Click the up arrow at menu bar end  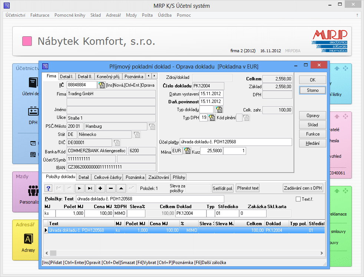357,15
